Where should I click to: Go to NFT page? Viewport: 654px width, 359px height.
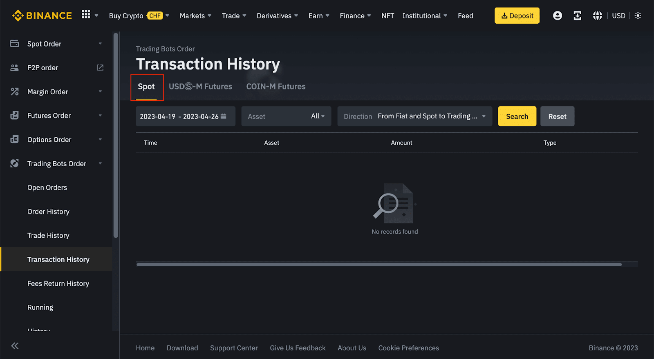388,16
